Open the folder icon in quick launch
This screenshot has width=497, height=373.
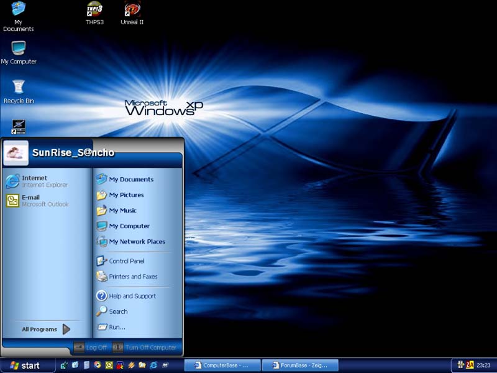[142, 365]
